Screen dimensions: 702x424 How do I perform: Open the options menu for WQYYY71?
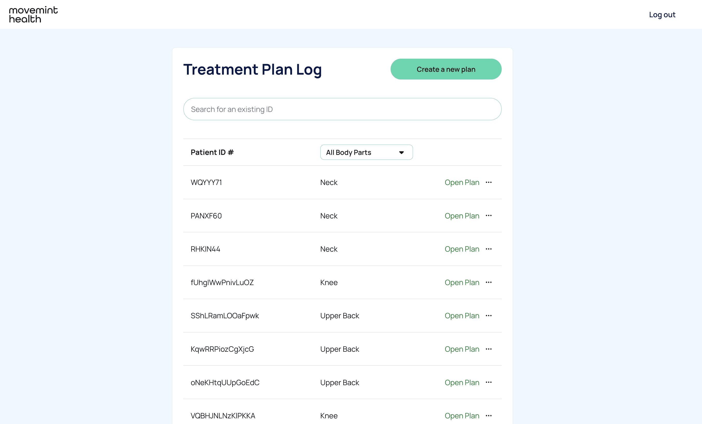(x=489, y=182)
